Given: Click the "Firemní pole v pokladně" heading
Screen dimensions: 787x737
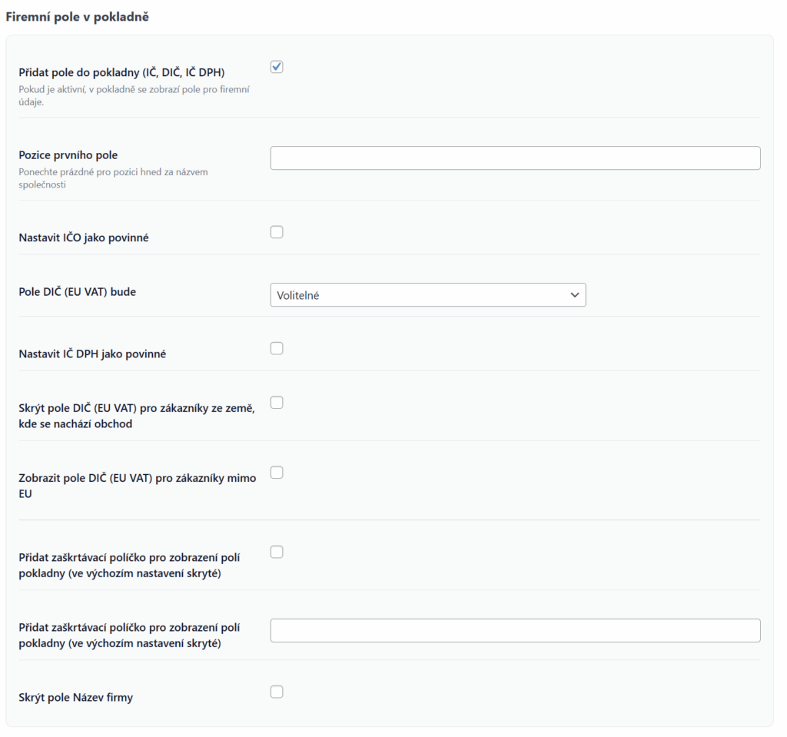Looking at the screenshot, I should [78, 17].
